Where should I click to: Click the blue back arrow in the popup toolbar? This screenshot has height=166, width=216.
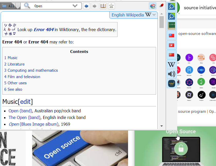pyautogui.click(x=86, y=6)
